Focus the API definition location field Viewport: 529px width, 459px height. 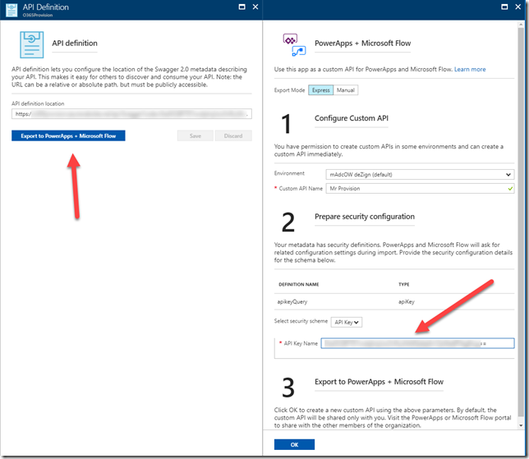pyautogui.click(x=131, y=114)
